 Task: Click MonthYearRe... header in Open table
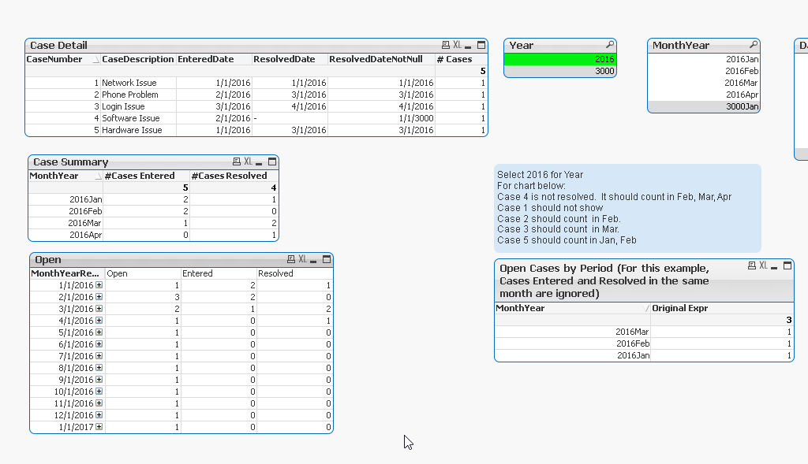(x=67, y=273)
